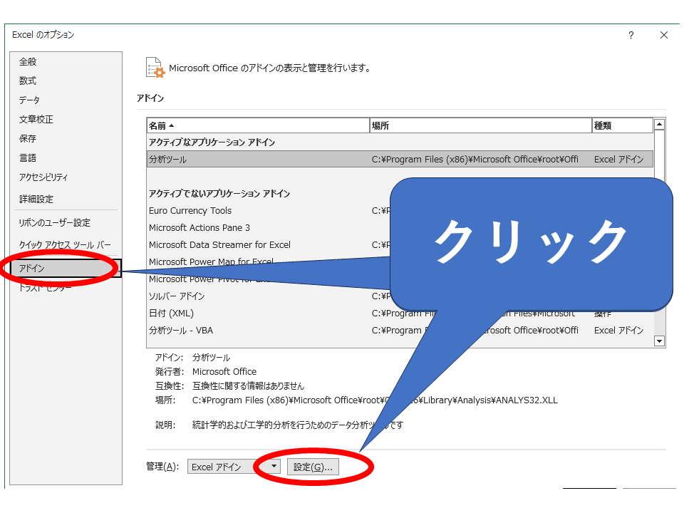Click the 種類 column header

click(x=622, y=125)
